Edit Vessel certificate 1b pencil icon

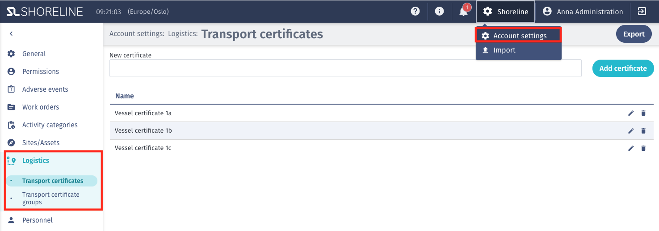click(x=631, y=131)
